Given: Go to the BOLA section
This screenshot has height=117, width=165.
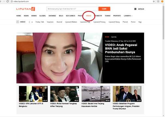Looking at the screenshot, I should (61, 16).
